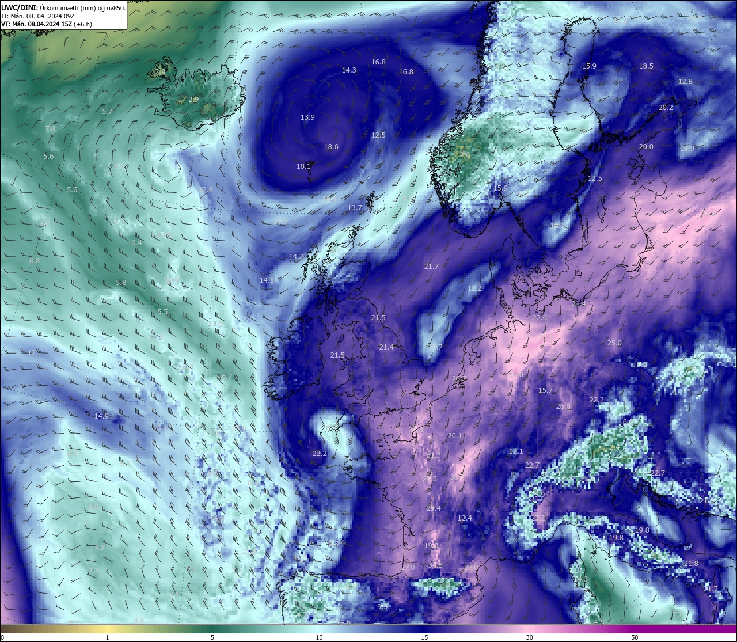Viewport: 737px width, 642px height.
Task: Click the 5.8 value label
Action: [x=121, y=282]
